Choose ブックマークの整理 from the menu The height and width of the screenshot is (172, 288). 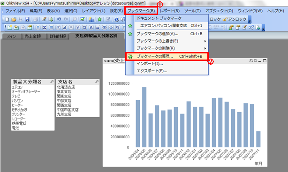coord(167,56)
